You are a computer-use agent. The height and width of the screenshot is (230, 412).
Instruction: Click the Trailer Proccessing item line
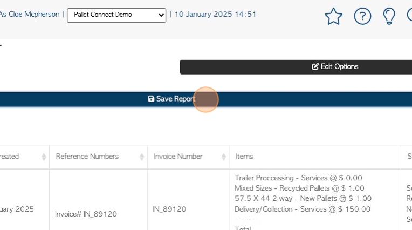(x=298, y=178)
